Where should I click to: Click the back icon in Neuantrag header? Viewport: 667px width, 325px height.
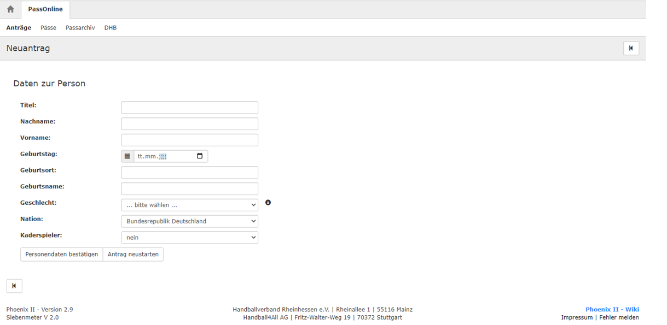631,48
